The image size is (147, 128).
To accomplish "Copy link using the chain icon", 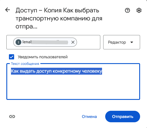I will coord(12,117).
